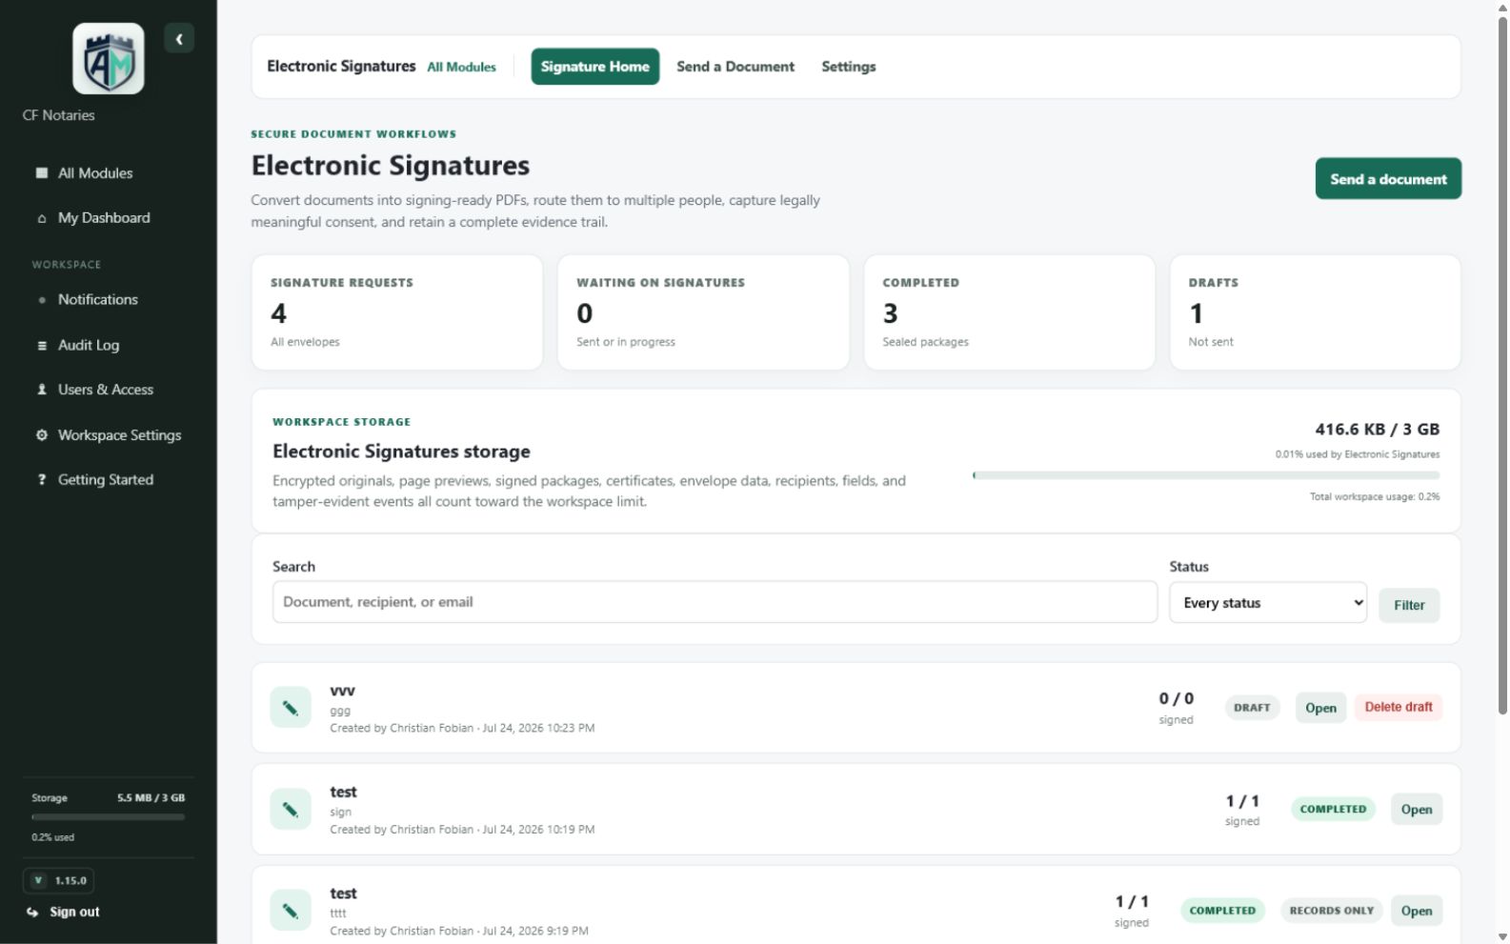The height and width of the screenshot is (944, 1510).
Task: Click the My Dashboard home icon
Action: pos(42,218)
